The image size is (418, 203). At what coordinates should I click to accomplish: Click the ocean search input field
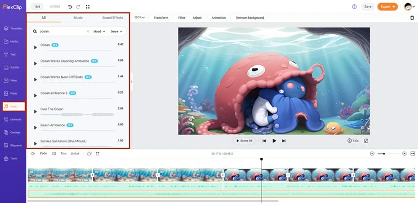pos(63,32)
